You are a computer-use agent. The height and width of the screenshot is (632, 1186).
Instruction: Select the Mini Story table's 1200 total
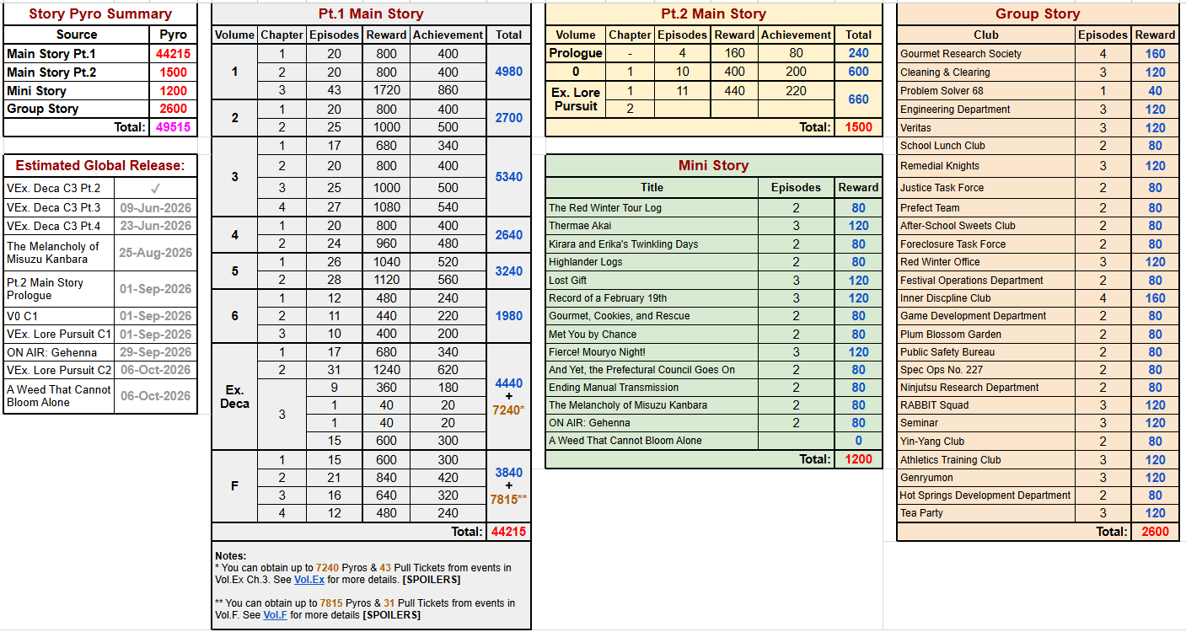(x=858, y=459)
